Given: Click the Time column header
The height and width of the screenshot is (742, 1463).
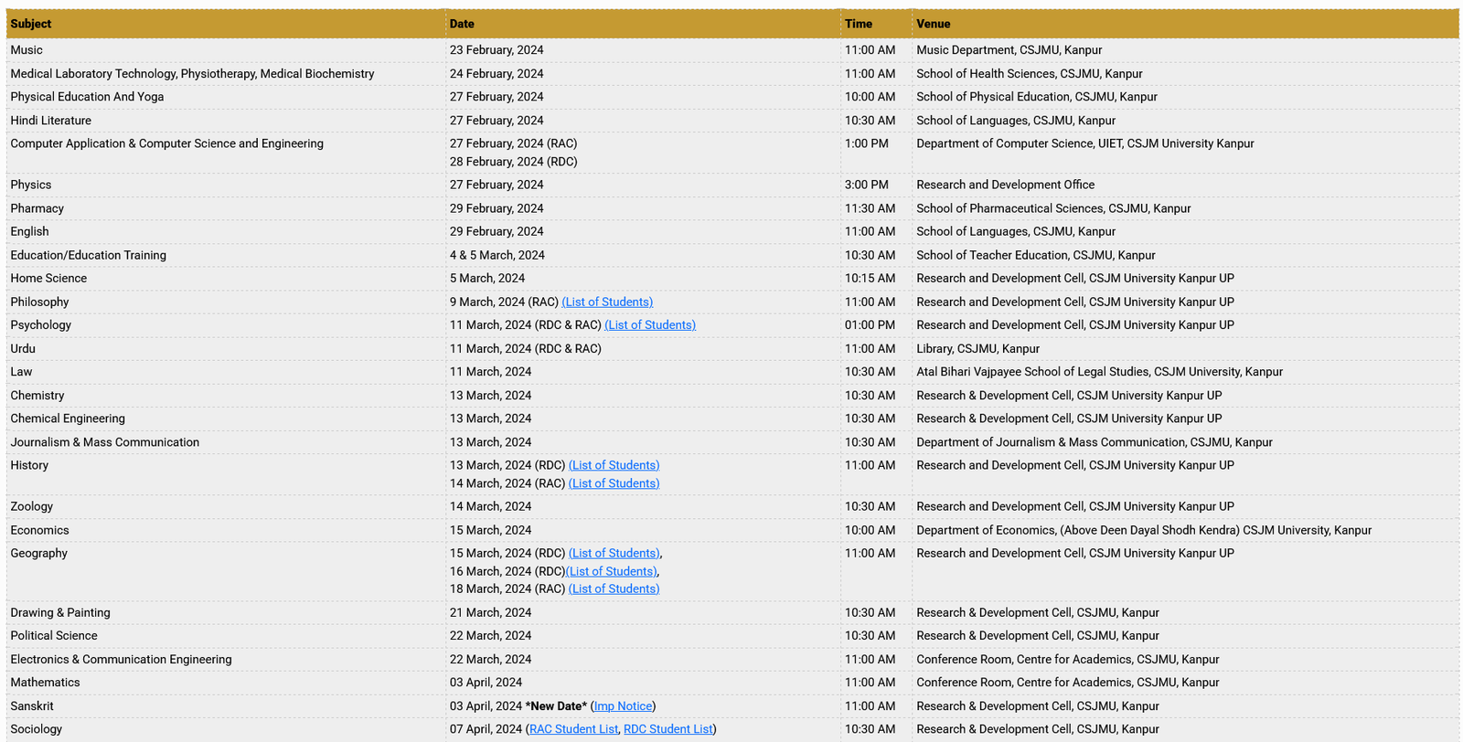Looking at the screenshot, I should click(859, 24).
